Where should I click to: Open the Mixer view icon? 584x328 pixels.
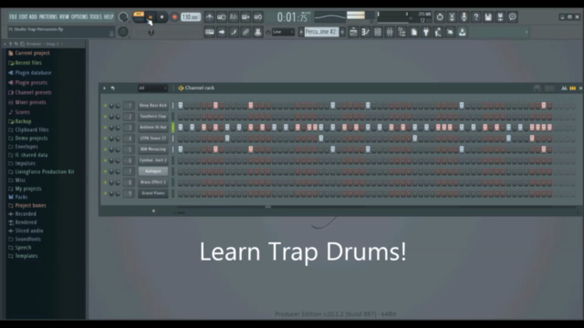390,32
